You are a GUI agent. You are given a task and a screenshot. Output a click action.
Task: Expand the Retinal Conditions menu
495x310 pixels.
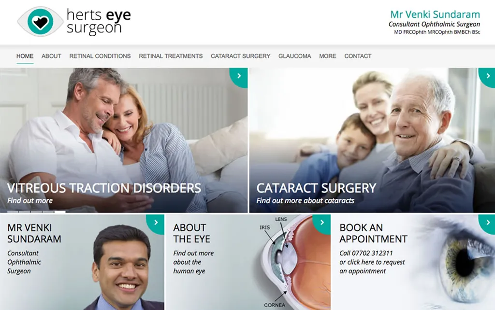click(100, 56)
